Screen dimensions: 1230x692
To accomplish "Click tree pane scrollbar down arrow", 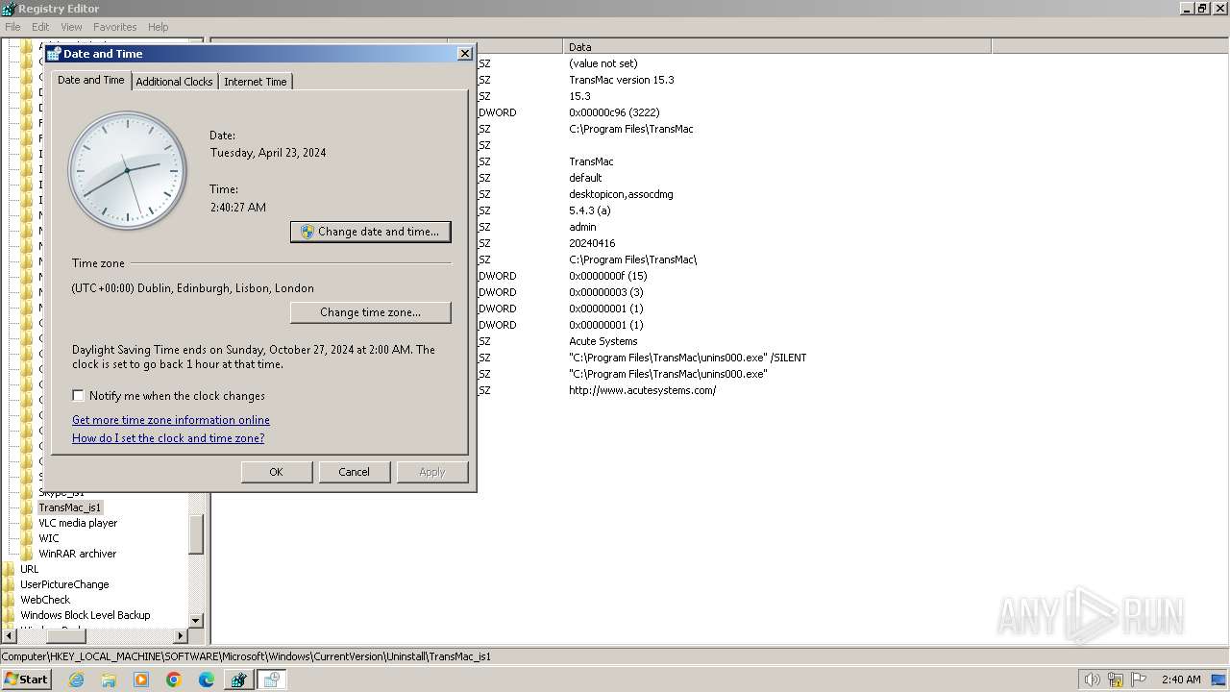I will pyautogui.click(x=196, y=621).
